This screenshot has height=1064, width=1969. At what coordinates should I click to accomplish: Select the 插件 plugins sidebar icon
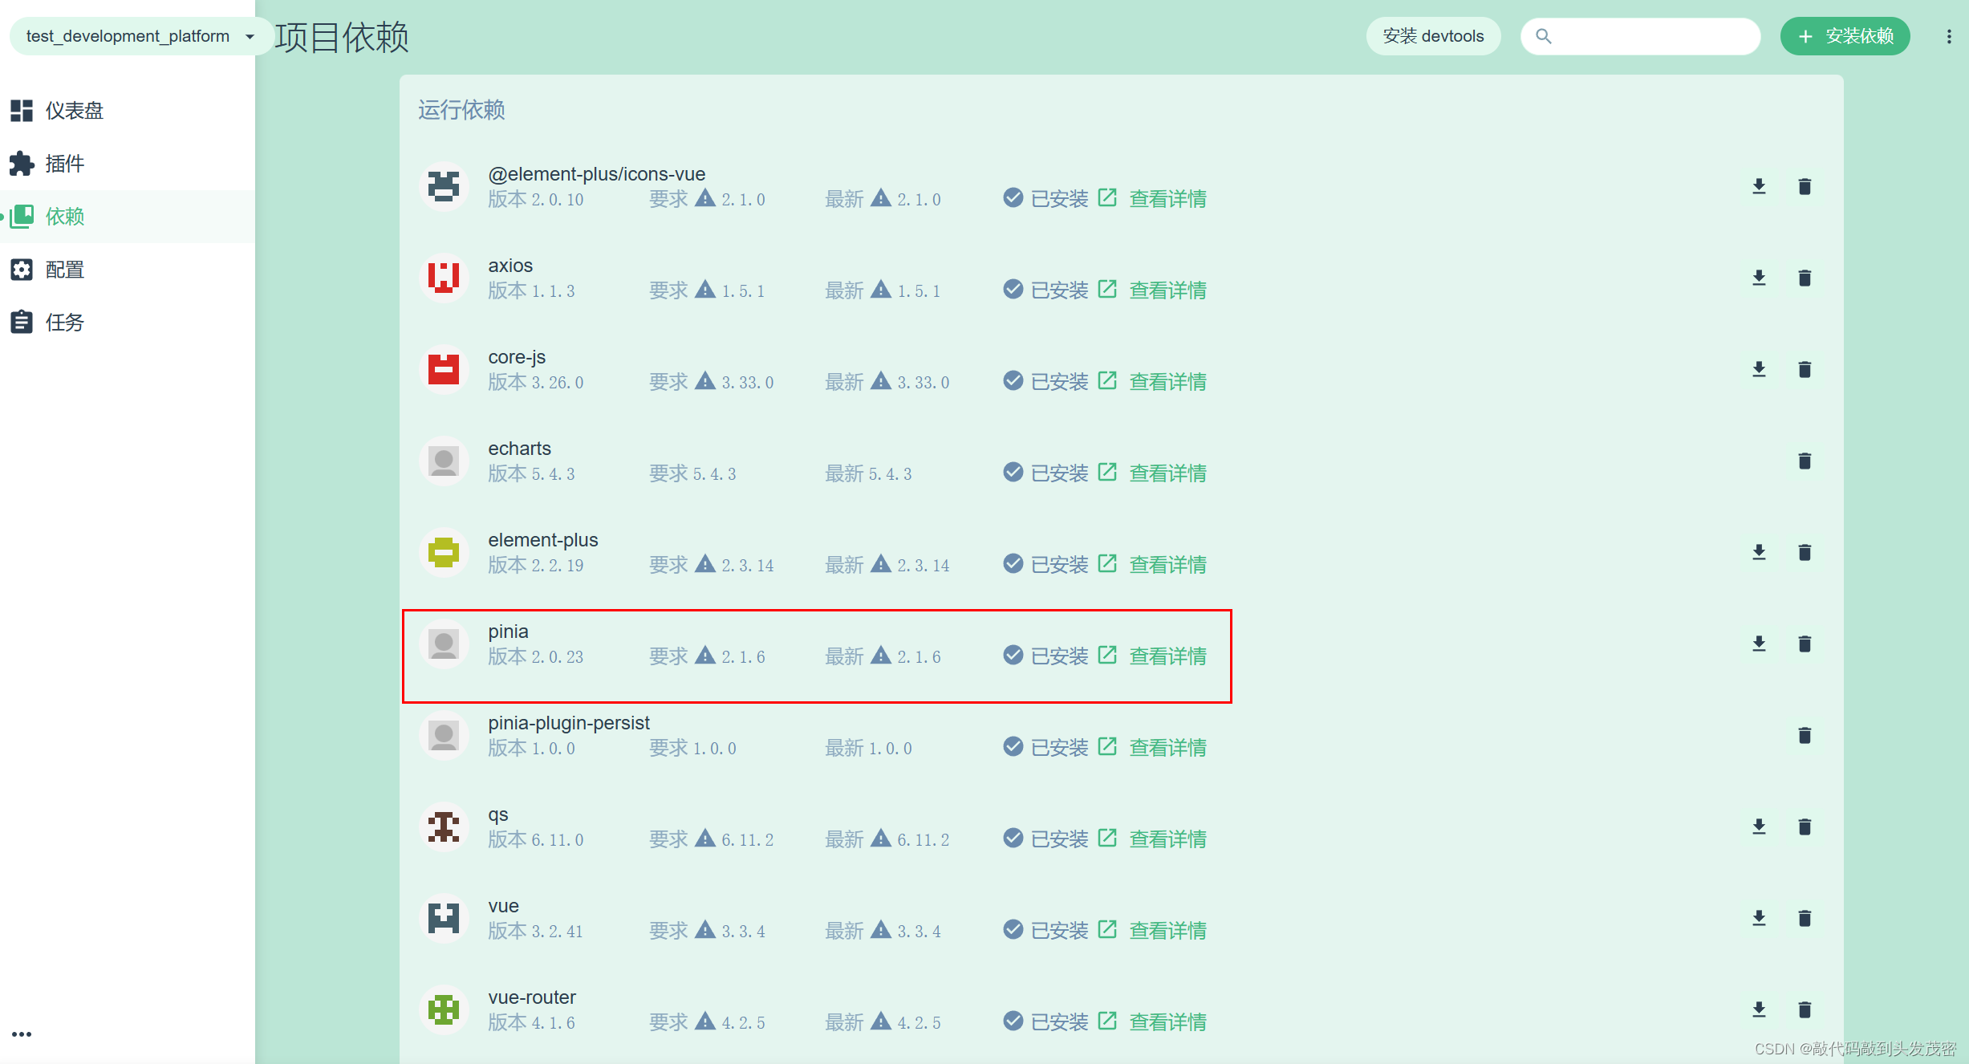(22, 163)
